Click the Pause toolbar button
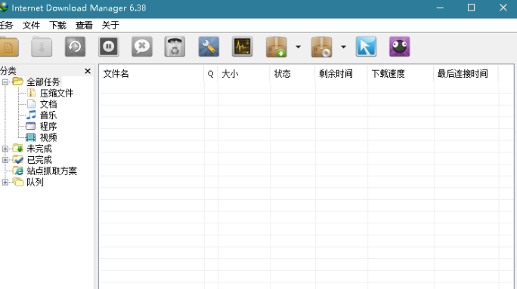Viewport: 517px width, 289px height. (x=109, y=47)
